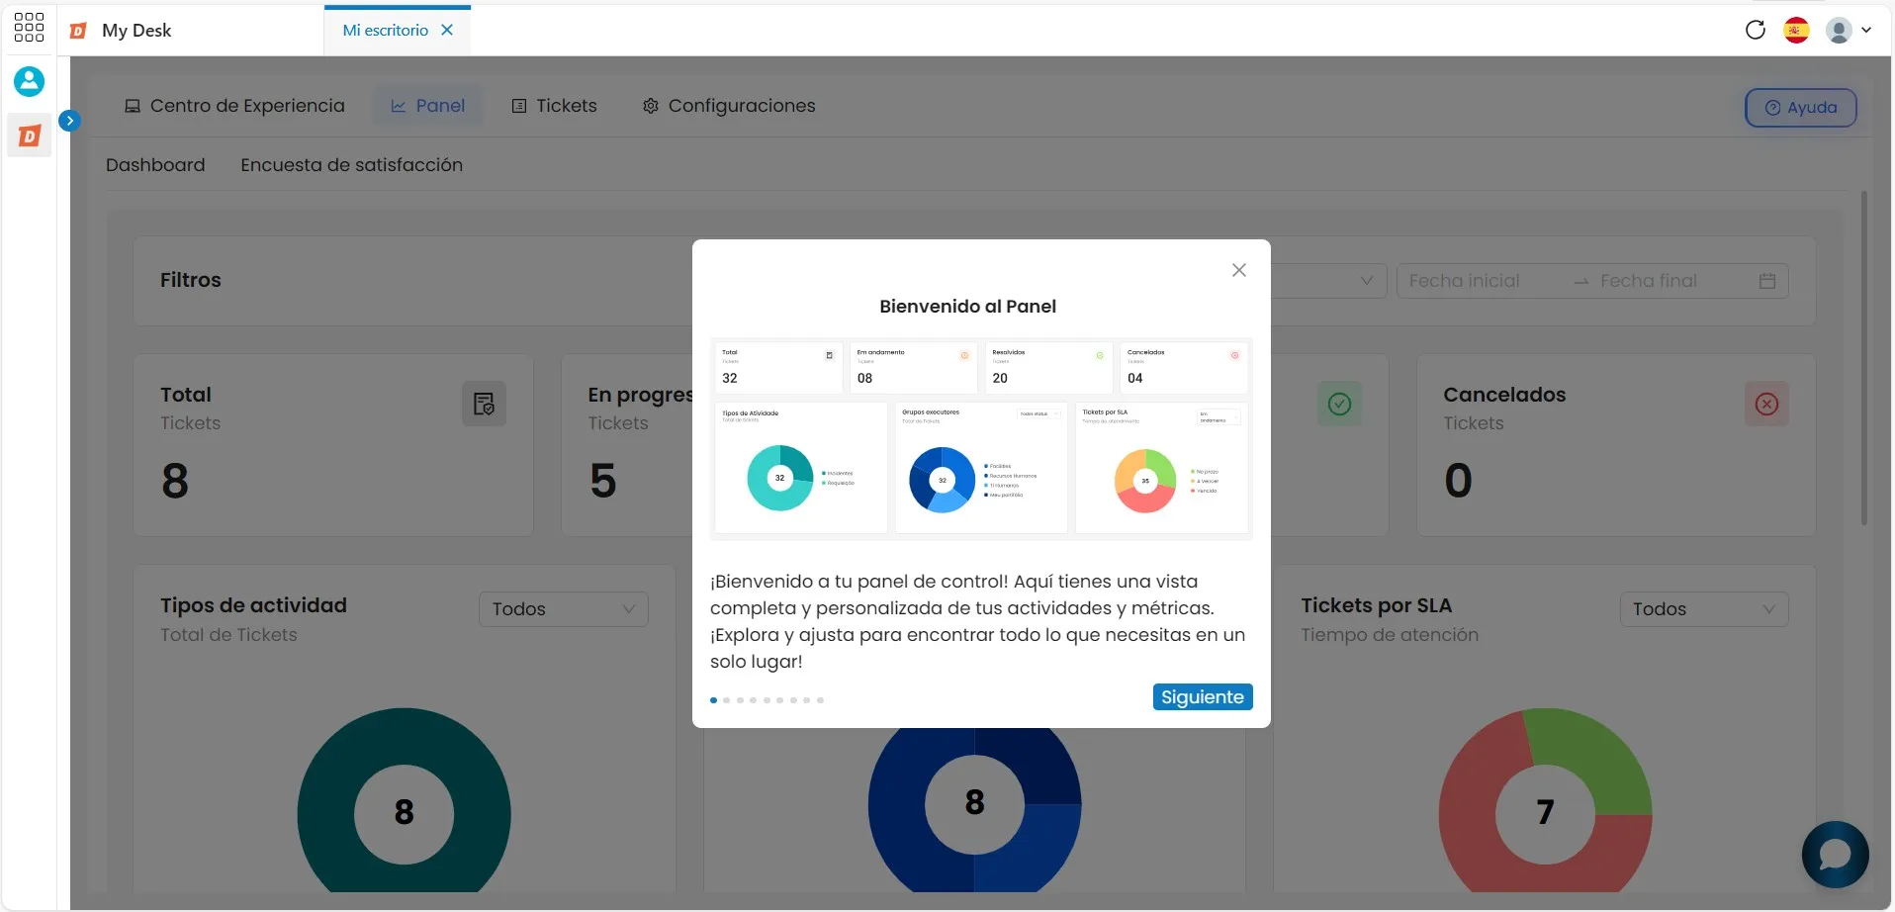
Task: Open the Configuraciones tab
Action: coord(729,106)
